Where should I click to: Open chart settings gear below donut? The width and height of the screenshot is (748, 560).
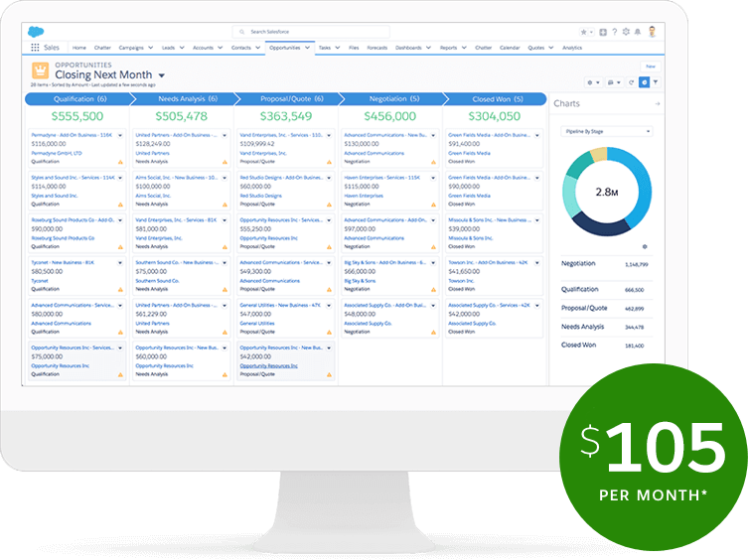pos(645,246)
